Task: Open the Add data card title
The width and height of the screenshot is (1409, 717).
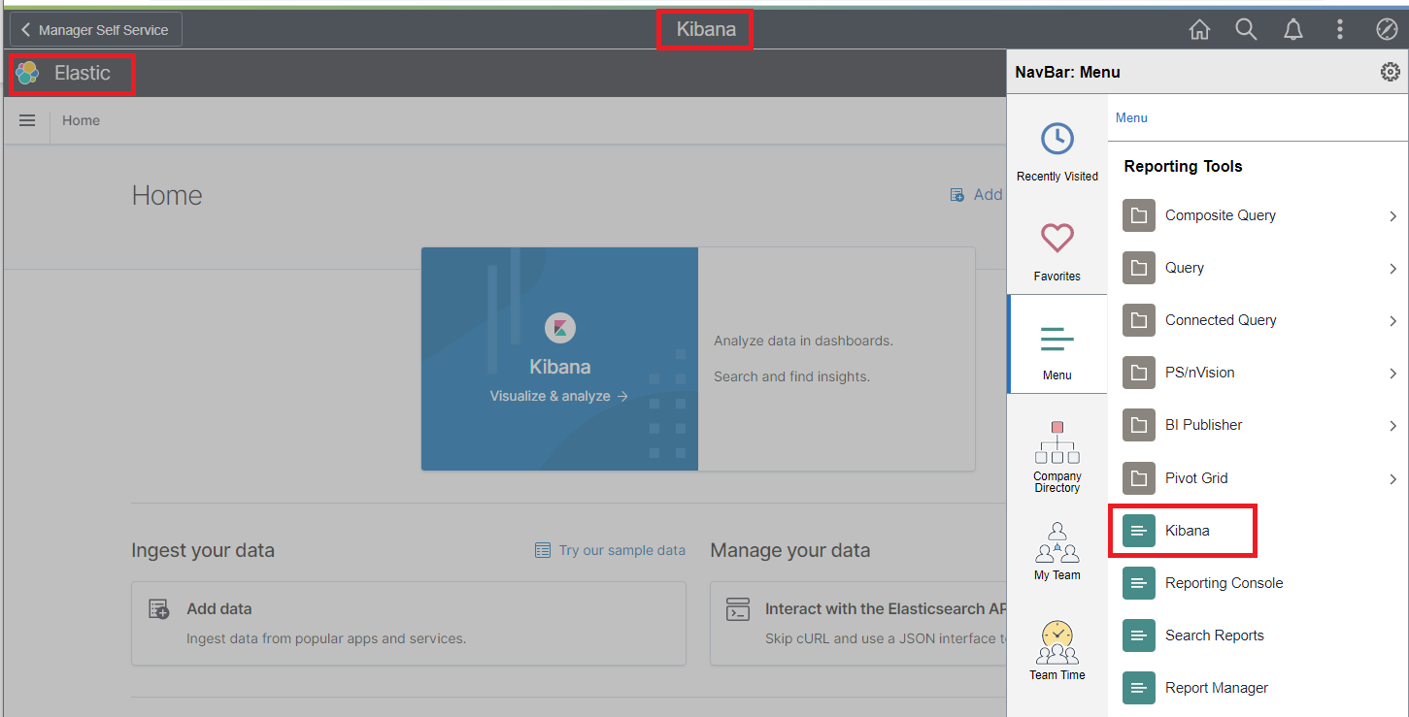Action: 219,609
